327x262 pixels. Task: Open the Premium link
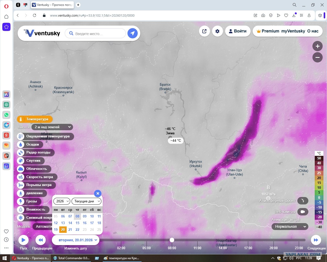coord(268,31)
